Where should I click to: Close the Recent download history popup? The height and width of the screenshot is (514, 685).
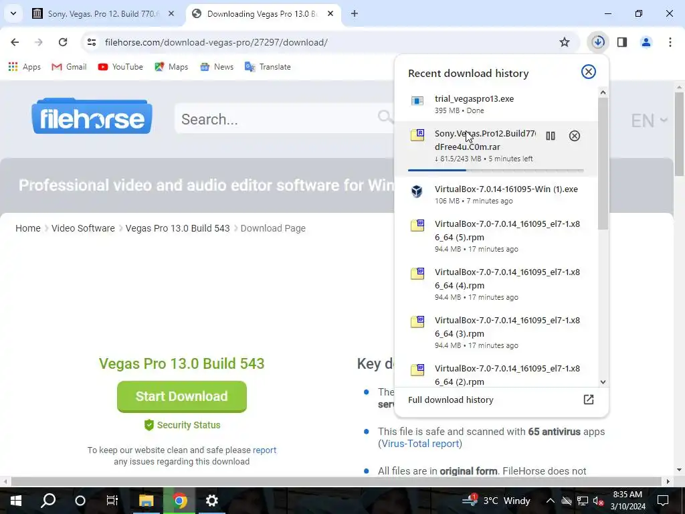point(589,72)
